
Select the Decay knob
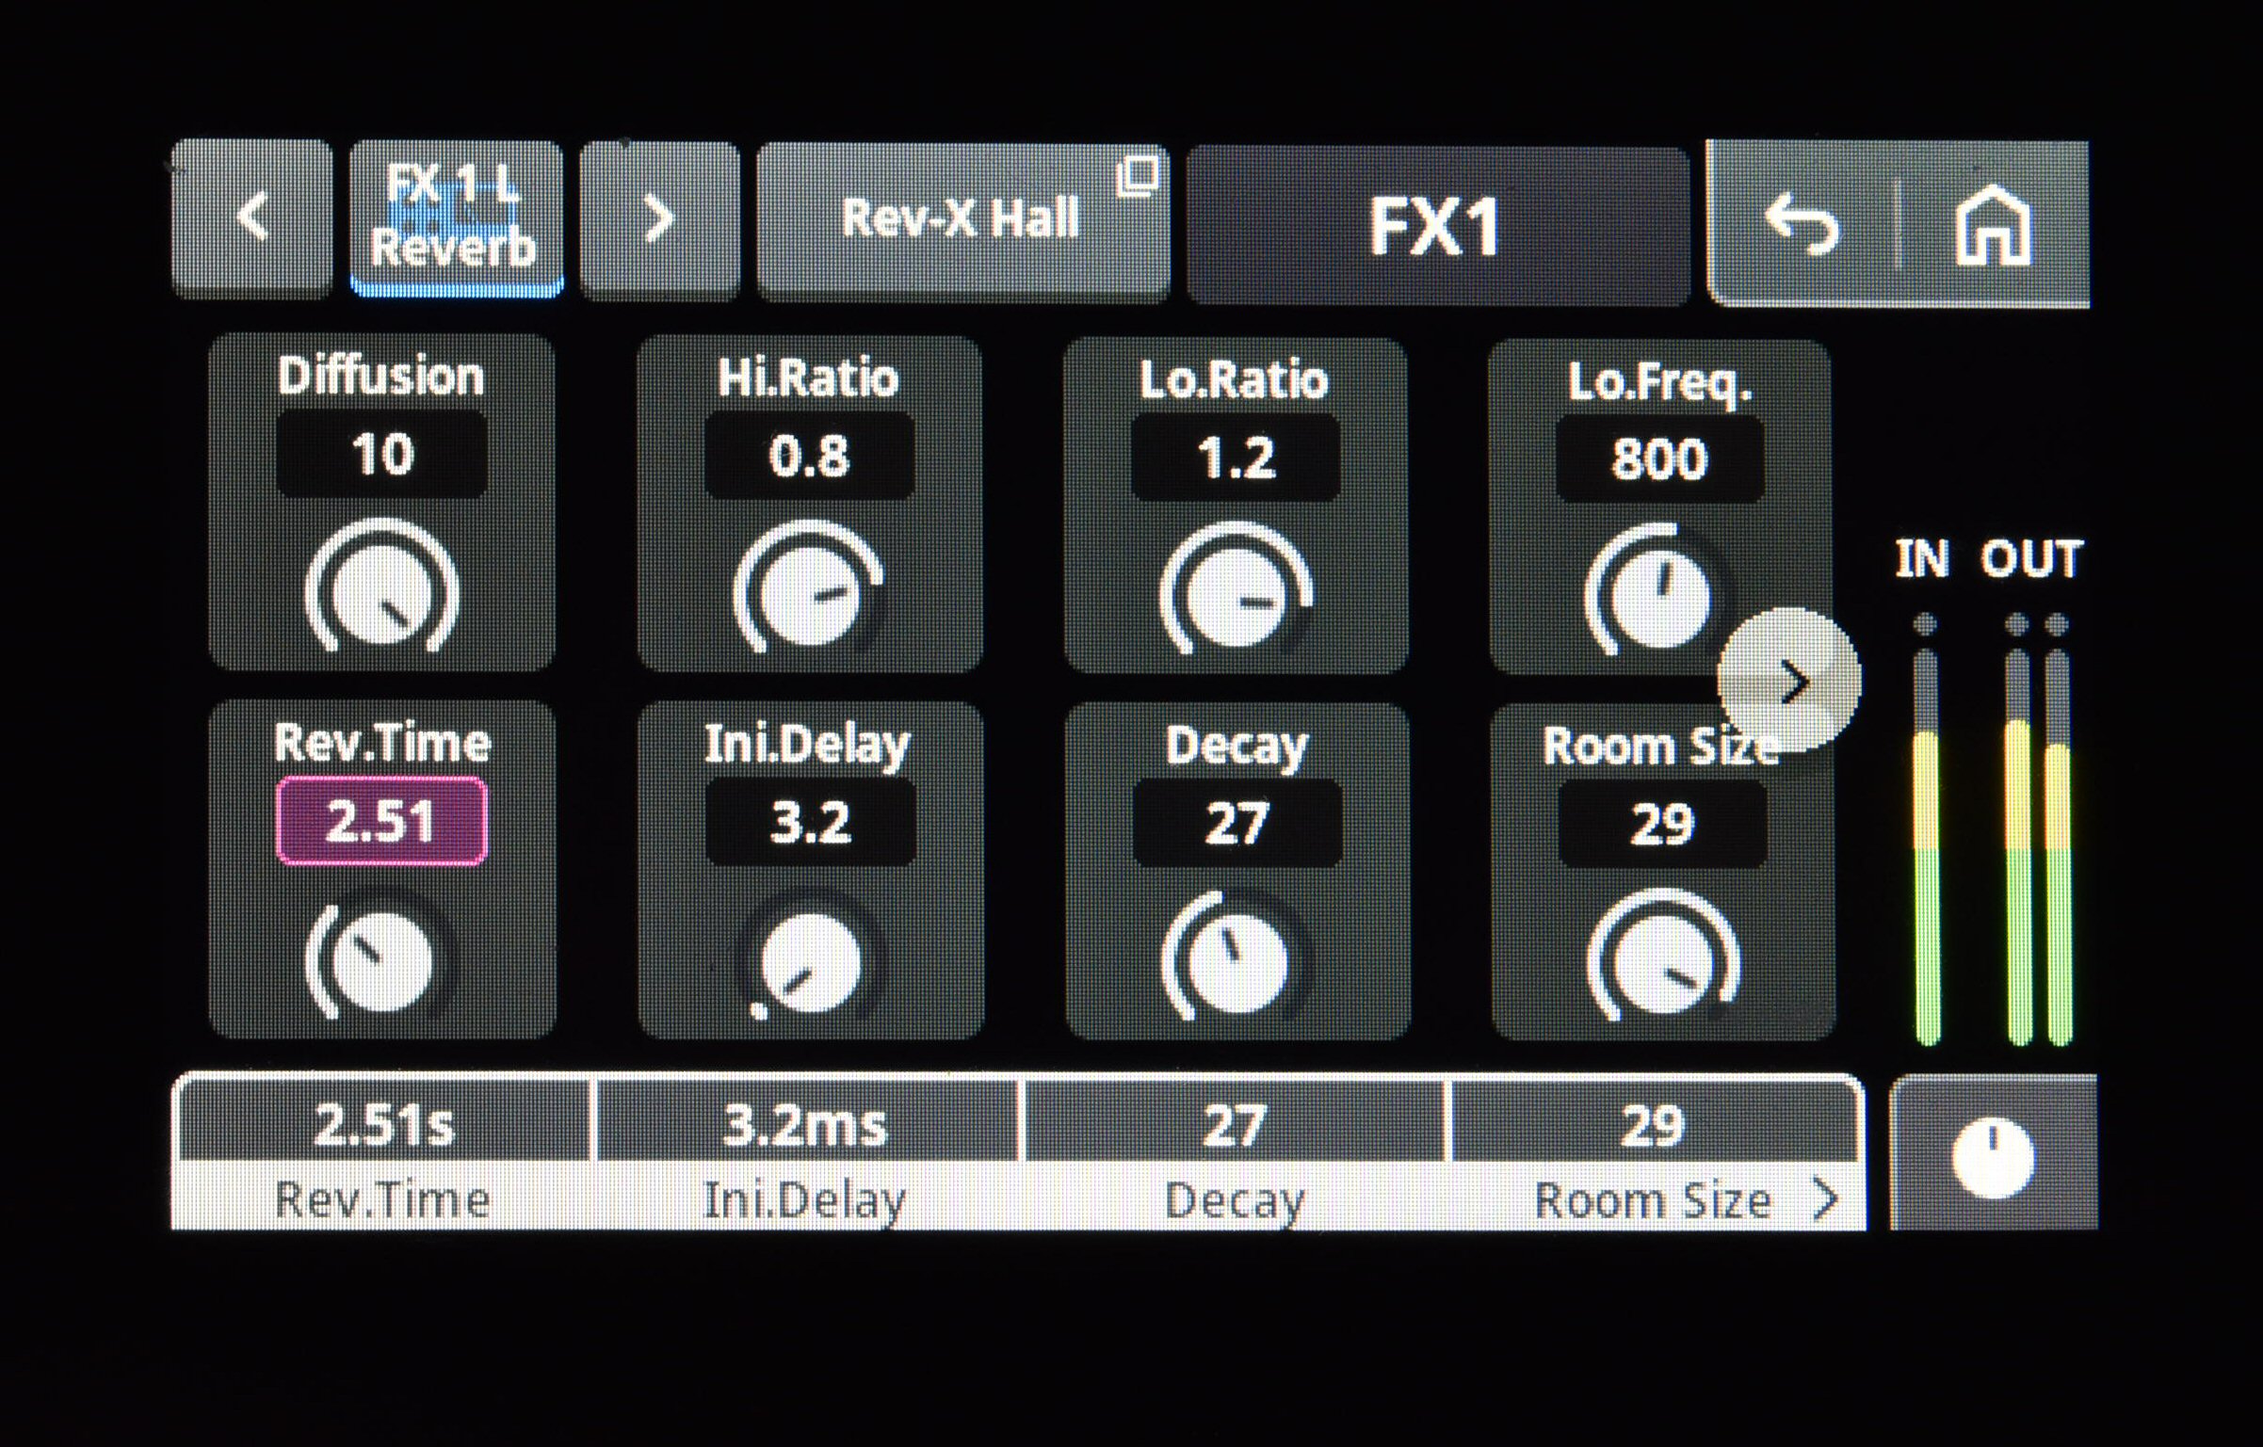(1236, 960)
